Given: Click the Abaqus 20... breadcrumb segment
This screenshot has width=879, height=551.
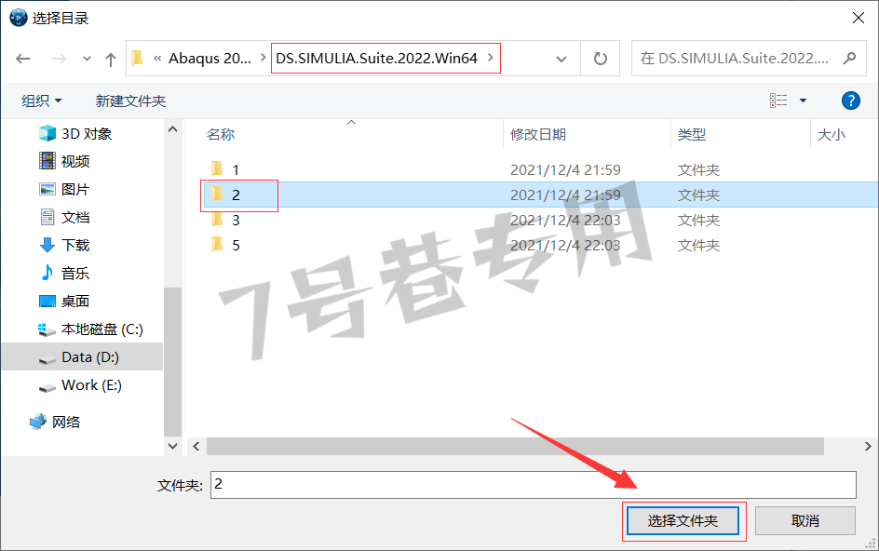Looking at the screenshot, I should 210,59.
